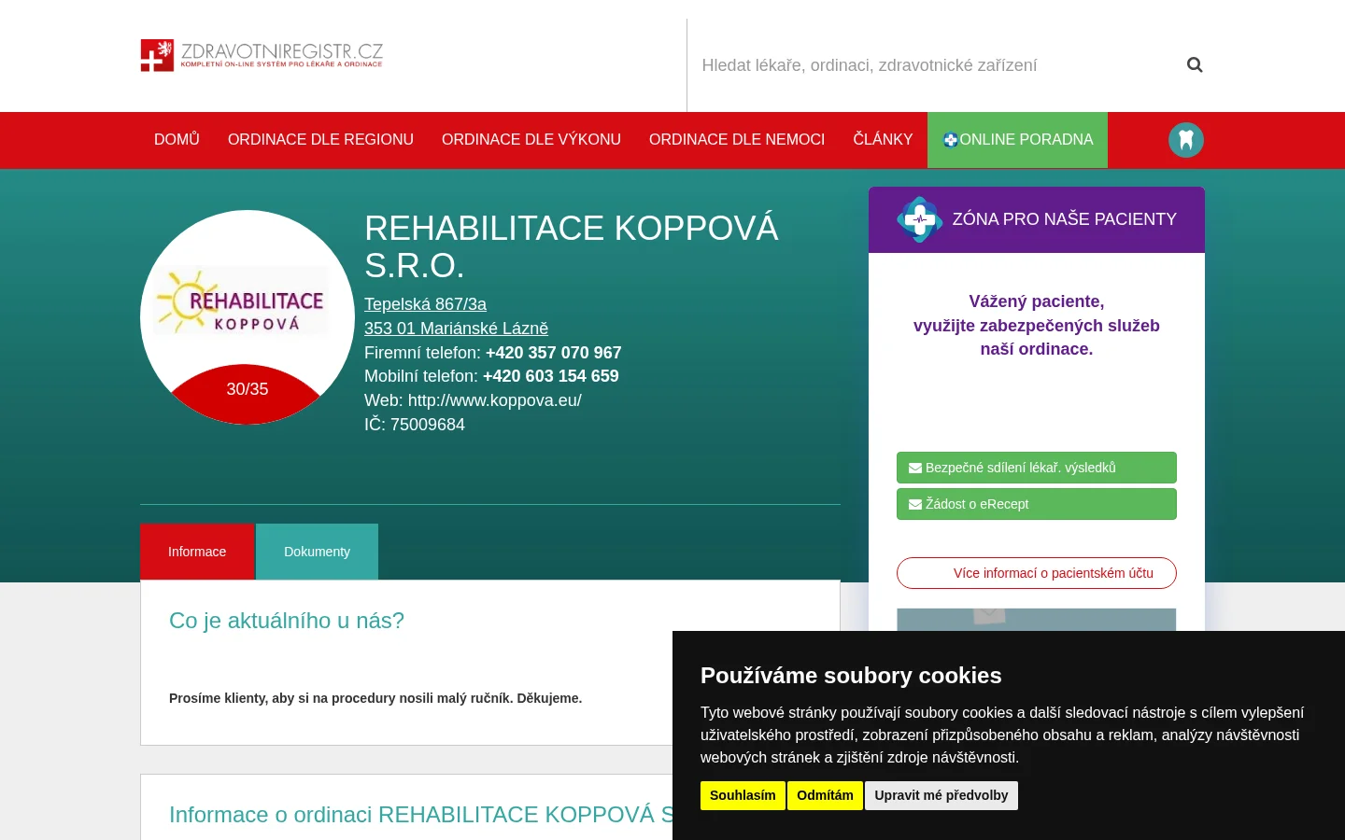
Task: Click the patient zone heart-cross icon
Action: (920, 219)
